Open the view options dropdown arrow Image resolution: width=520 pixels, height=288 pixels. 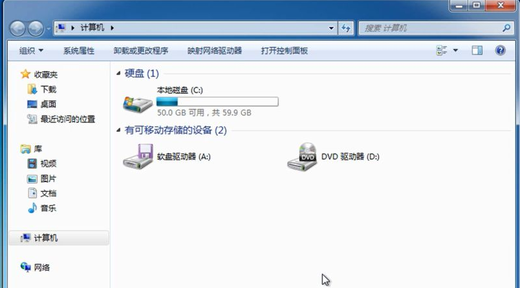point(455,50)
